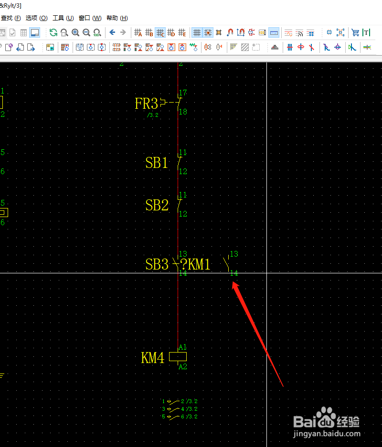
Task: Click the purple circle connection point icon
Action: pos(338,47)
